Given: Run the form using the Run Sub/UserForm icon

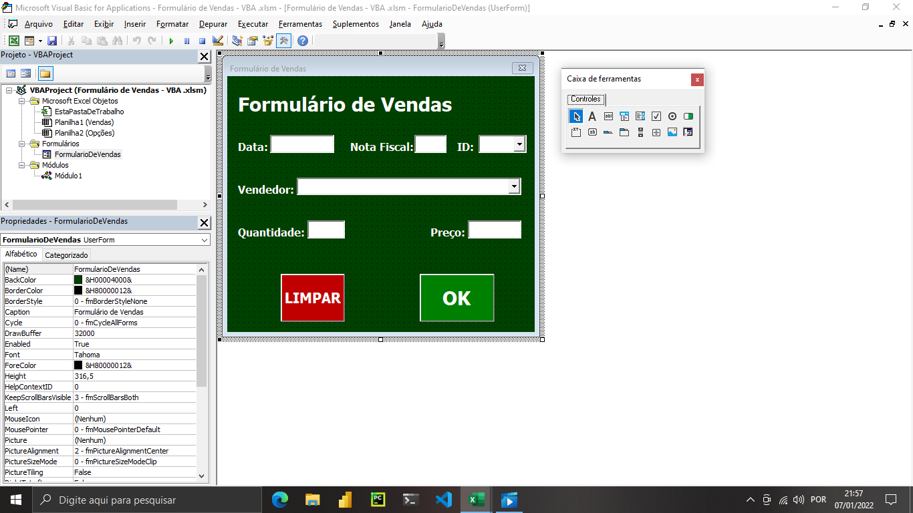Looking at the screenshot, I should (x=171, y=40).
